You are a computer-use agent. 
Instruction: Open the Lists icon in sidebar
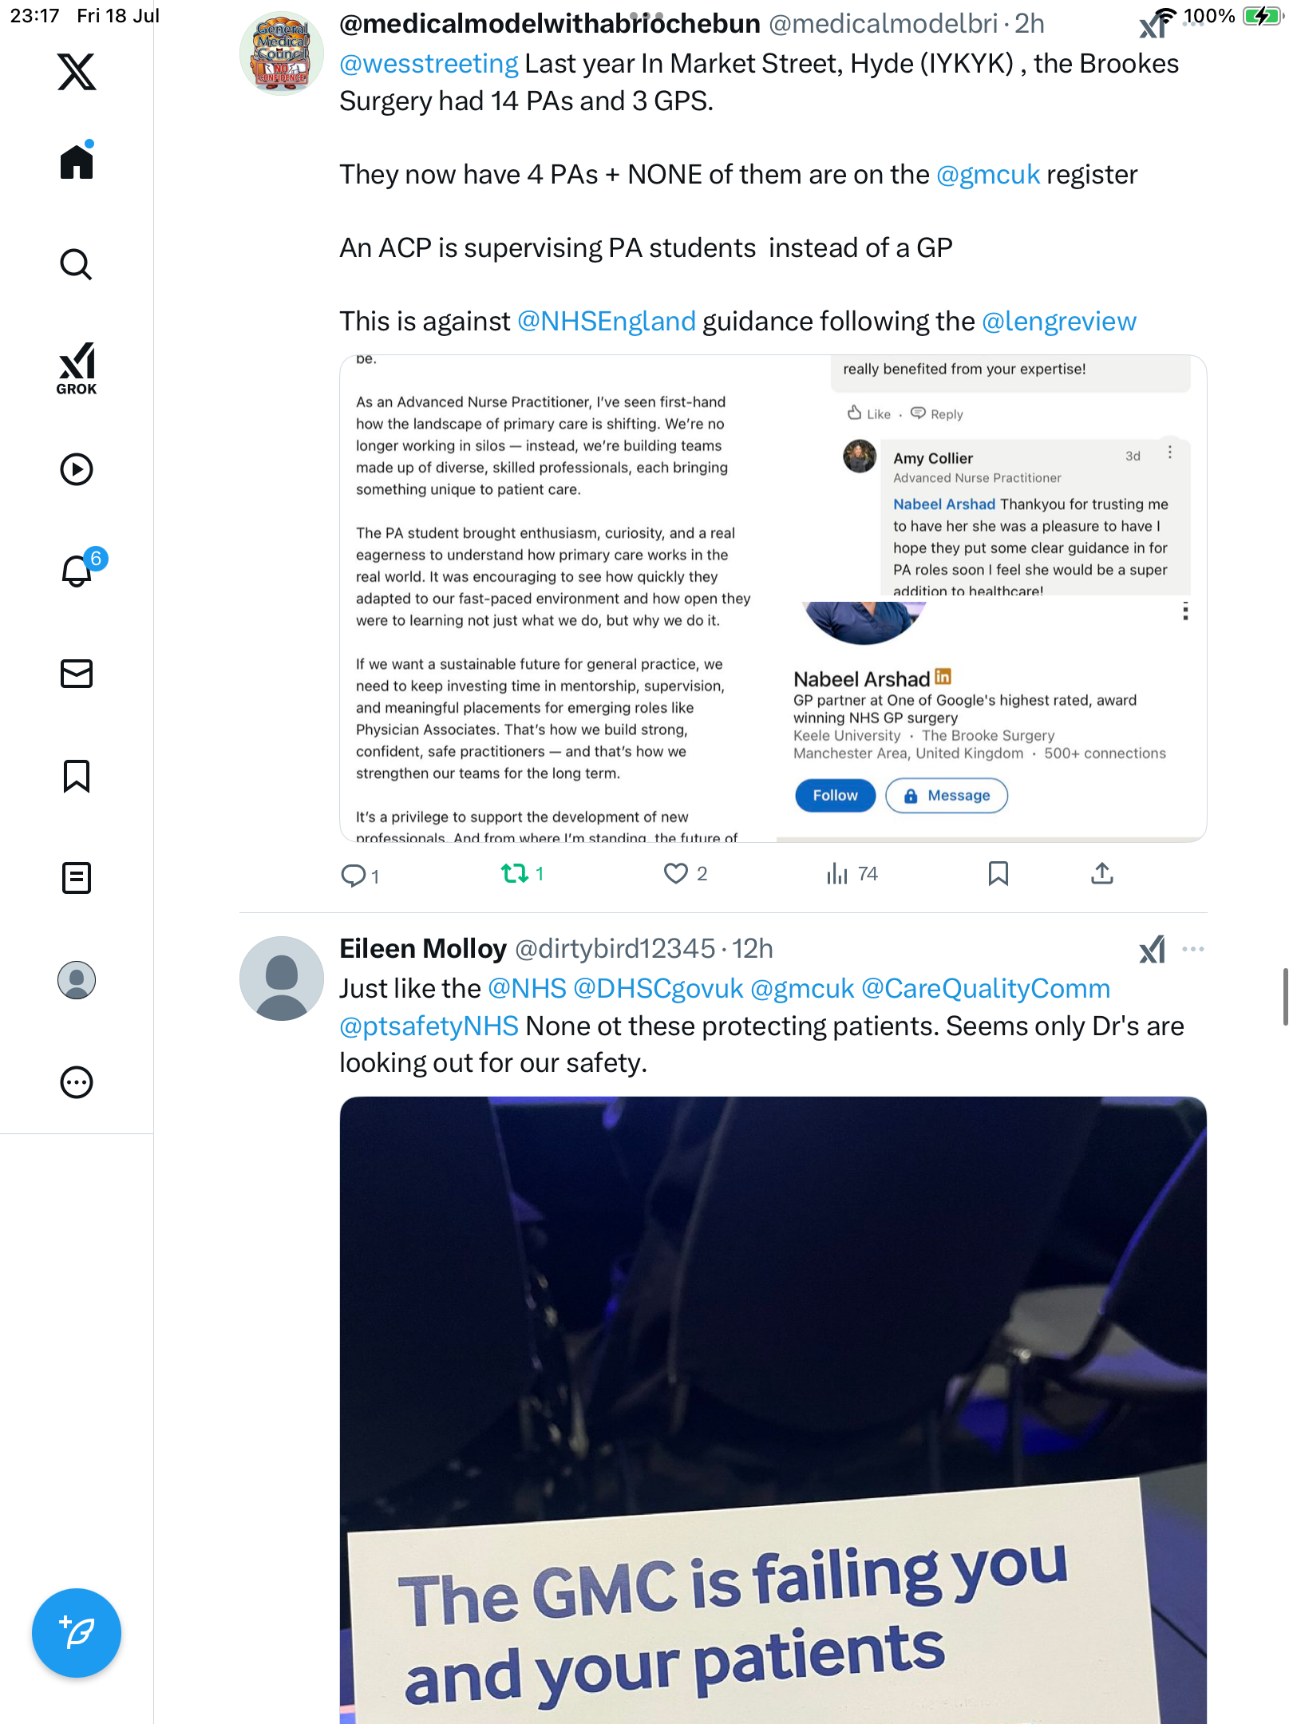(x=77, y=878)
